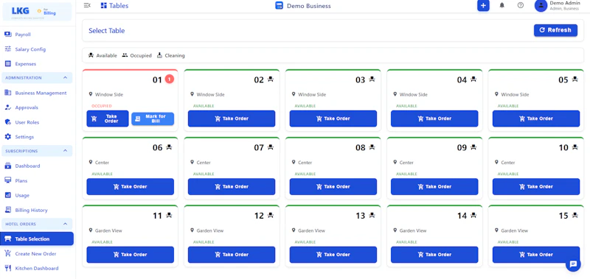
Task: Click the seat icon next to table 13
Action: (x=372, y=215)
